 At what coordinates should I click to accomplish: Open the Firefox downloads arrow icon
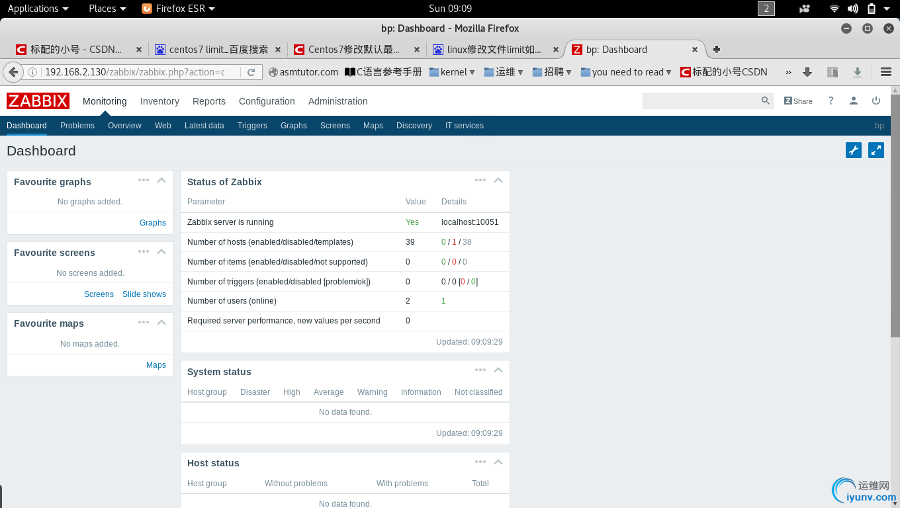tap(807, 72)
